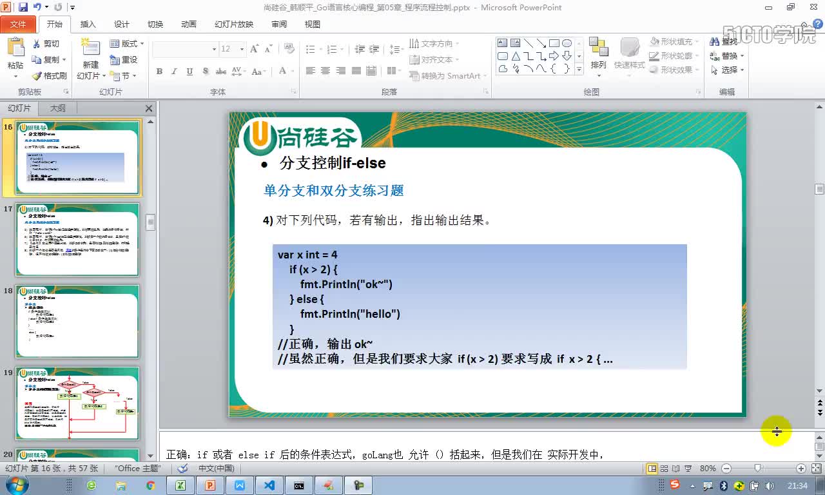Click the zoom in plus button
Viewport: 825px width, 495px height.
tap(801, 469)
